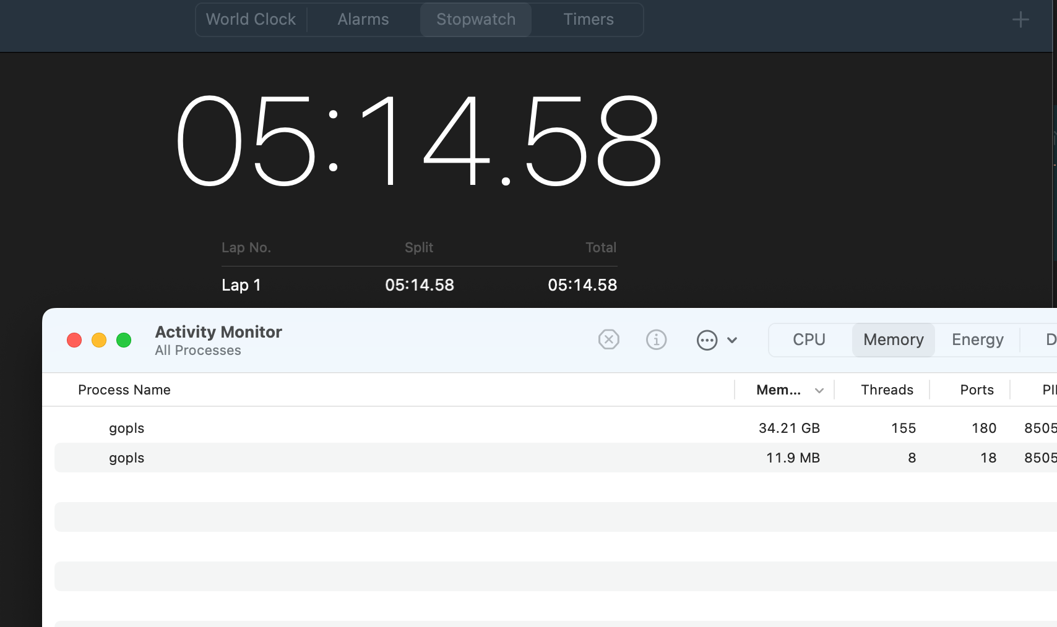Click the stop process X icon
1057x627 pixels.
coord(608,339)
